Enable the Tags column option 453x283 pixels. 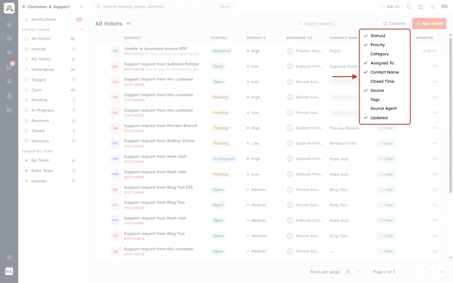tap(385, 100)
